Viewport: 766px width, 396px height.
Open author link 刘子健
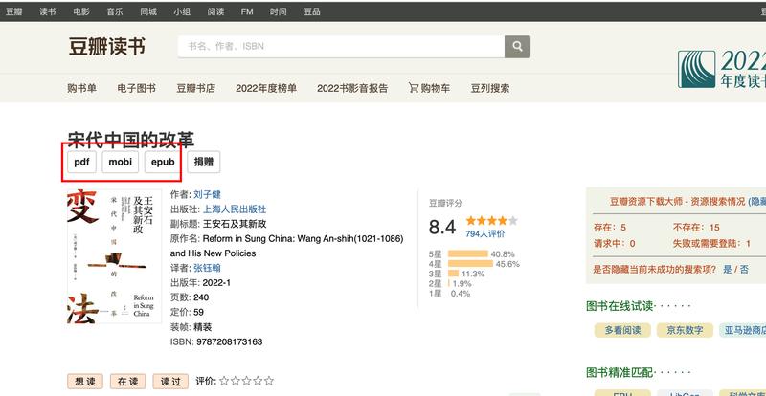207,194
